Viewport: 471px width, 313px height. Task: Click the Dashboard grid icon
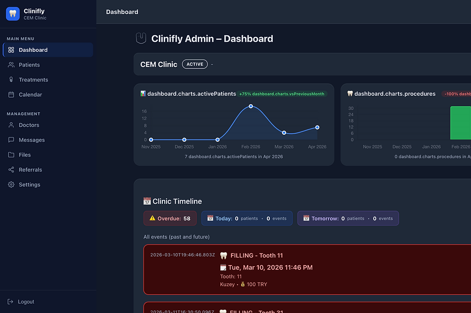[11, 50]
